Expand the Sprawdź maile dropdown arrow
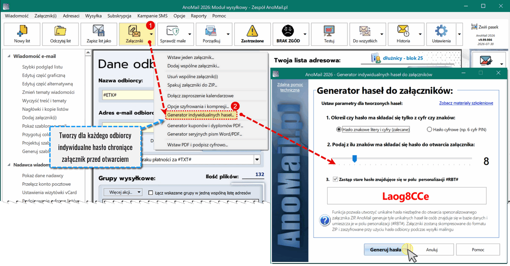Image resolution: width=510 pixels, height=266 pixels. 189,34
